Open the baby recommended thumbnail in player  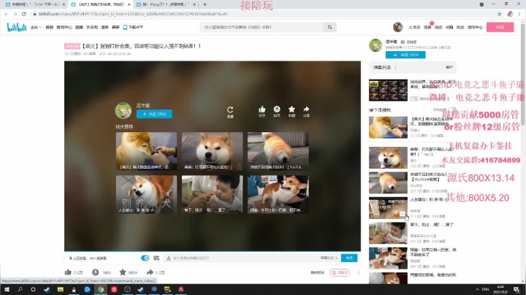(x=212, y=194)
